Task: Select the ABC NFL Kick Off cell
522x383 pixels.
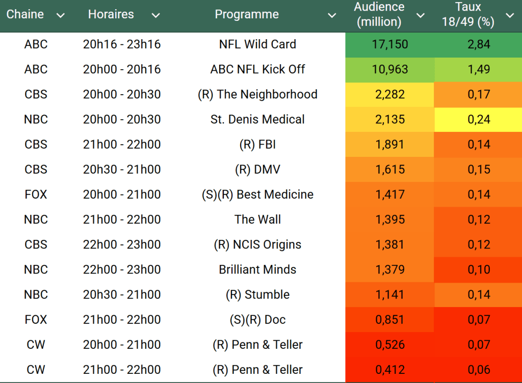Action: [x=257, y=69]
